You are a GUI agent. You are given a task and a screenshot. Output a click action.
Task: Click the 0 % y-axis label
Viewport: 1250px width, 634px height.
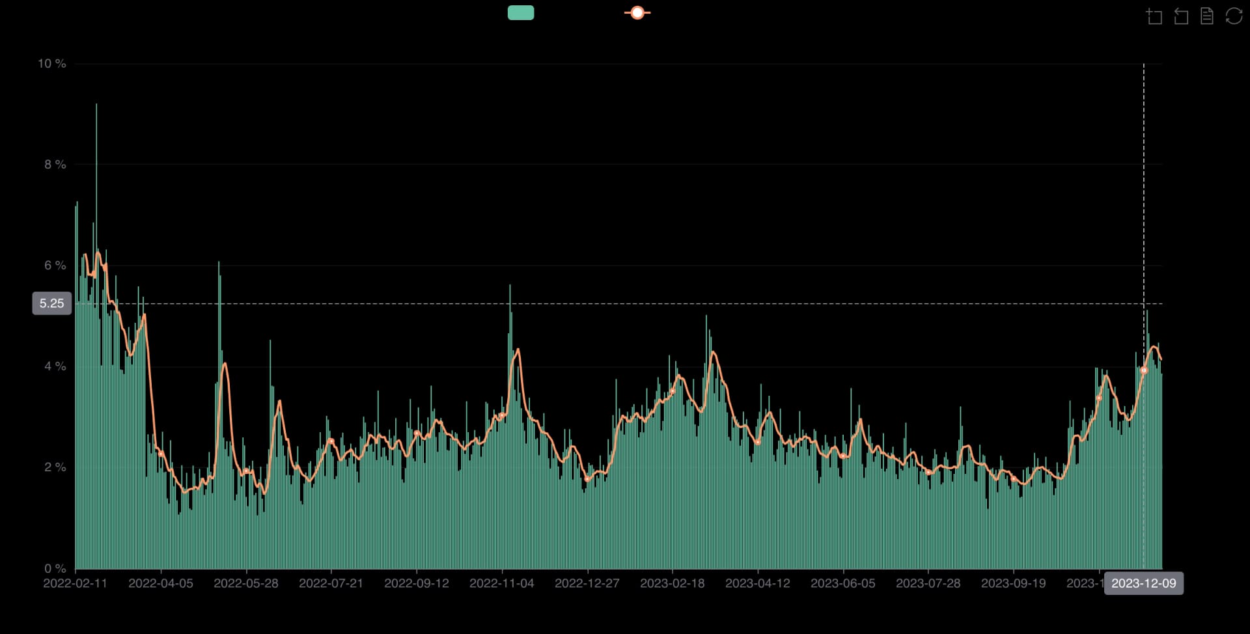[x=55, y=569]
